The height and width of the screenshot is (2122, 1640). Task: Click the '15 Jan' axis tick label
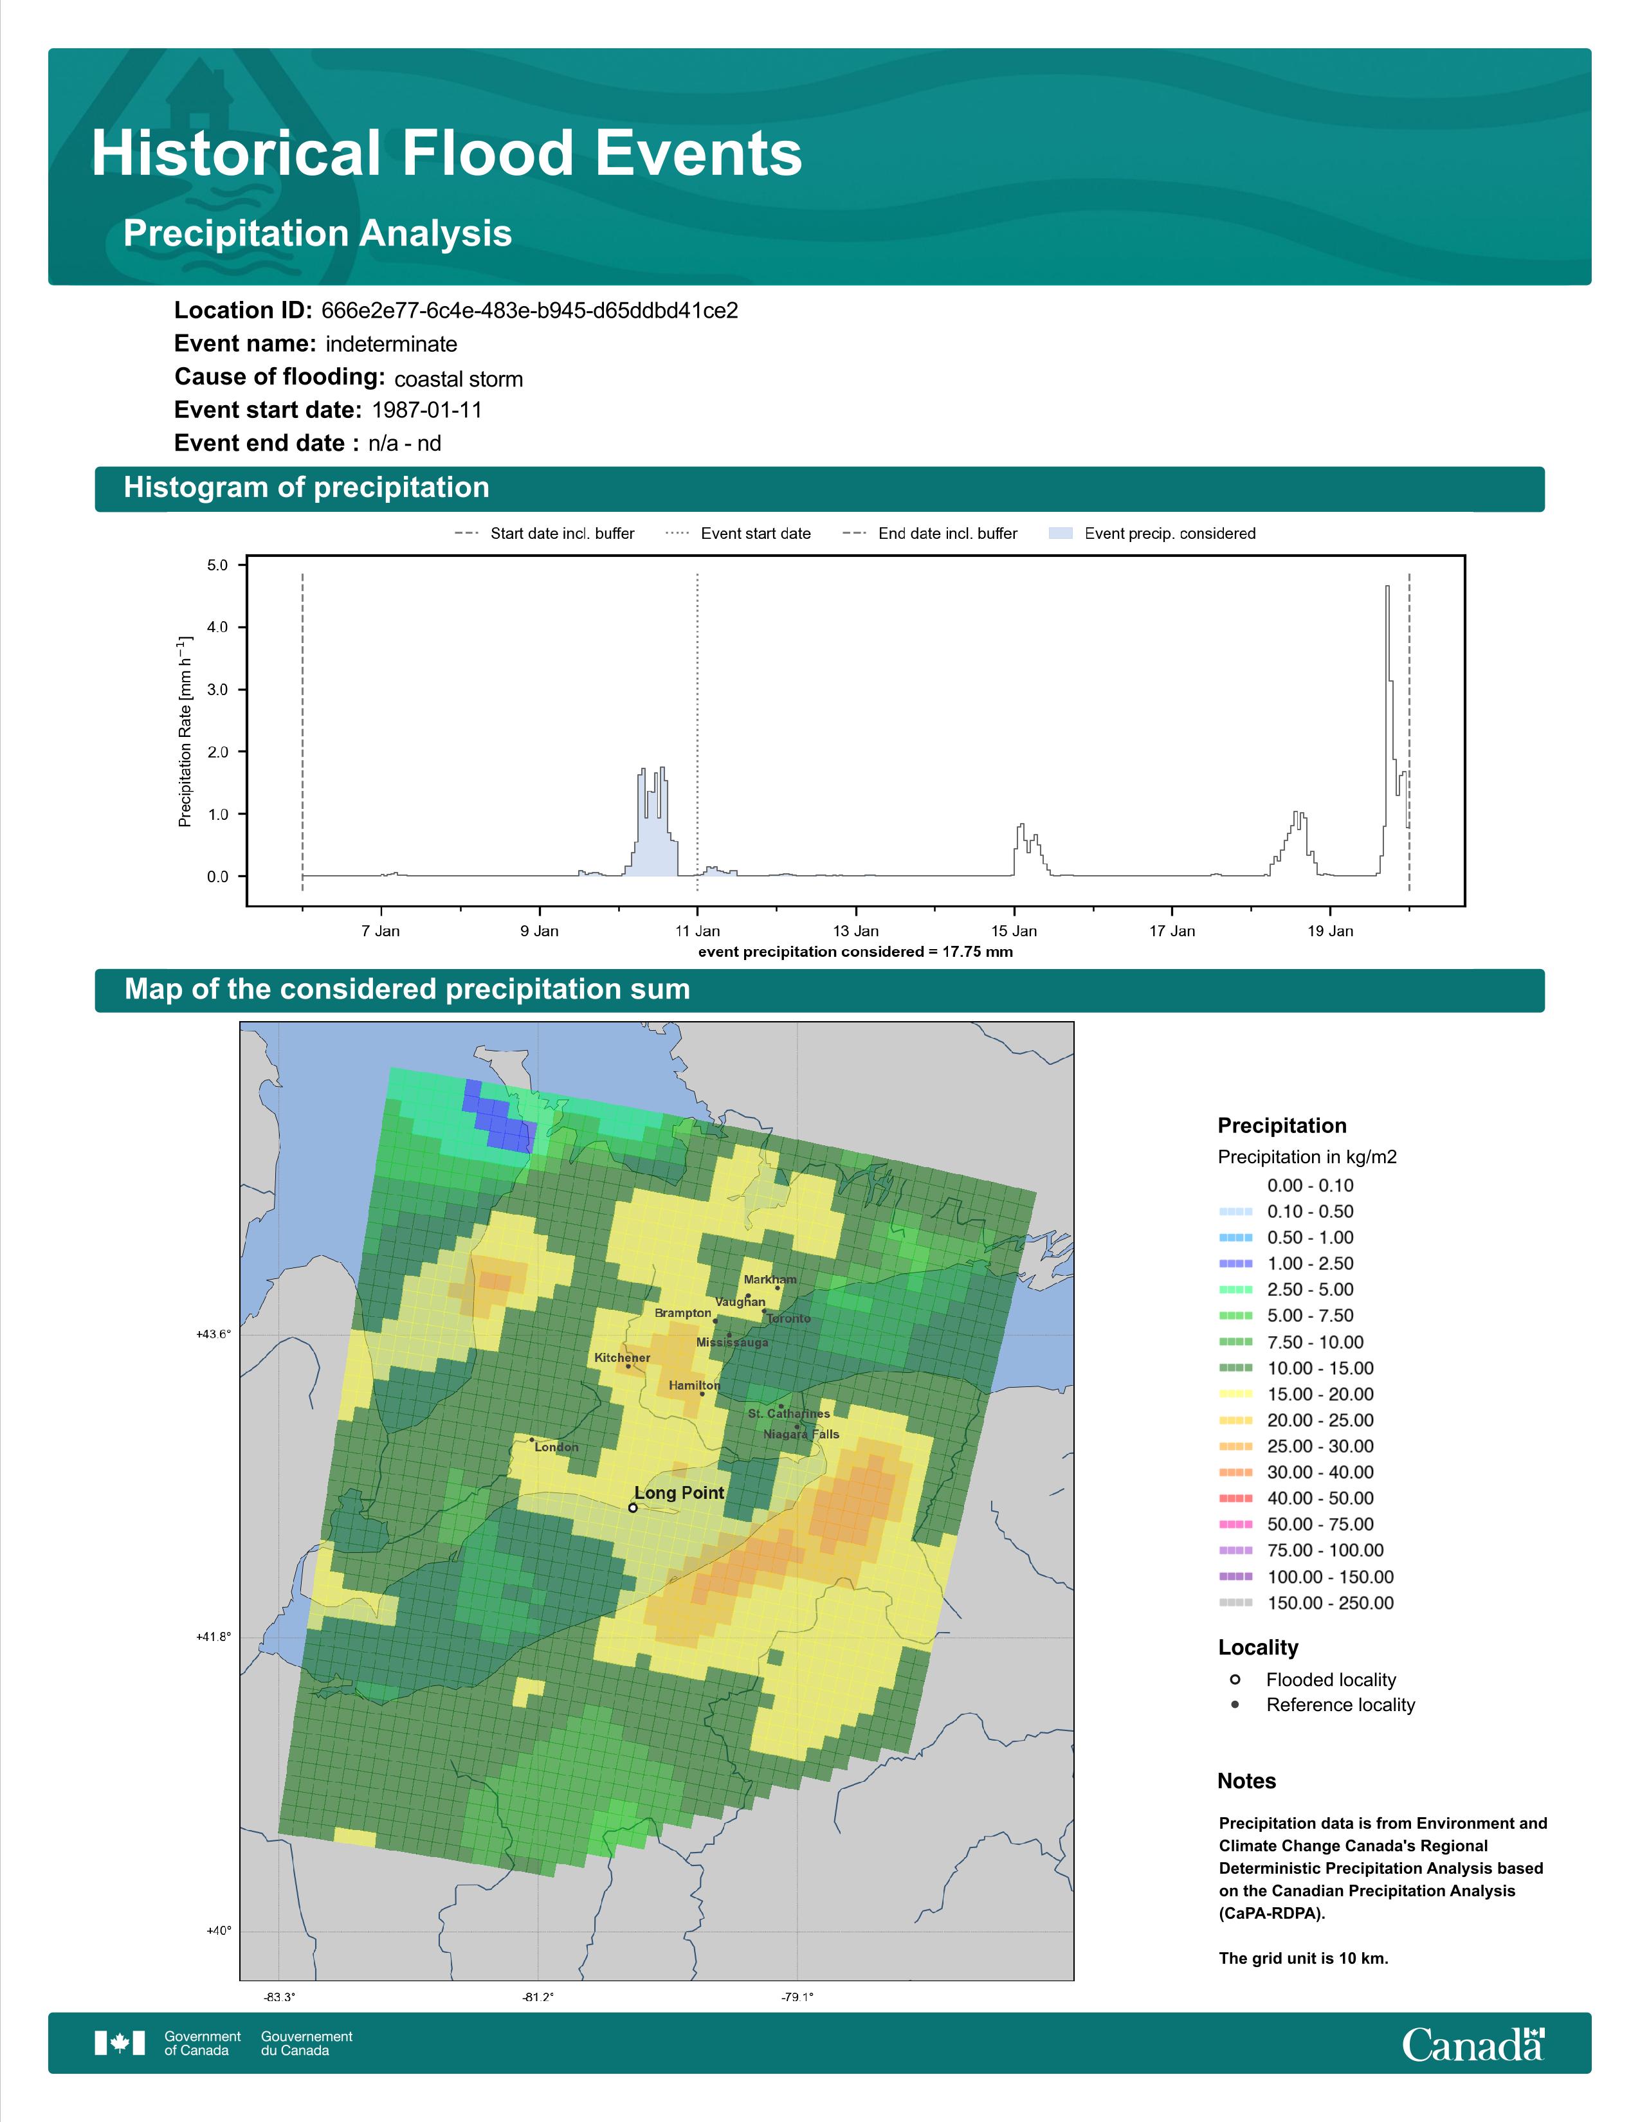point(1014,931)
